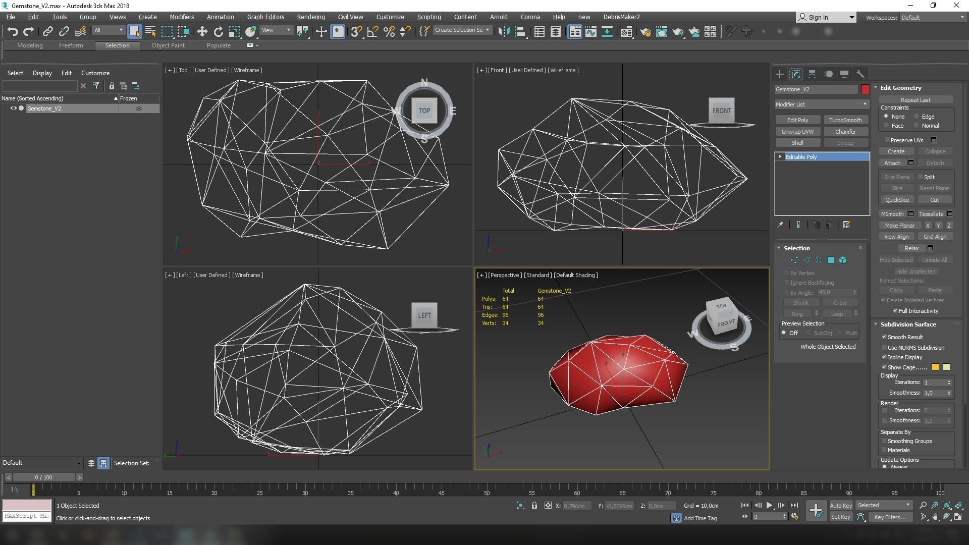
Task: Click the Undo arrow icon
Action: click(13, 31)
